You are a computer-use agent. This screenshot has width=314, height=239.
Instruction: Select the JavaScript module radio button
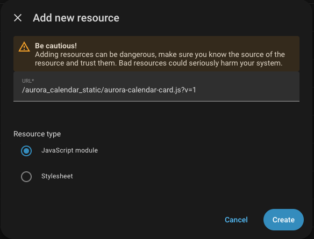click(26, 151)
